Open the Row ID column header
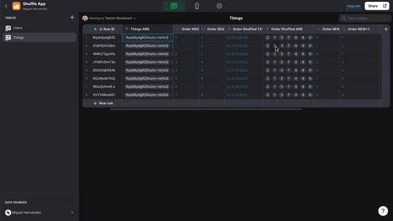 pos(106,29)
